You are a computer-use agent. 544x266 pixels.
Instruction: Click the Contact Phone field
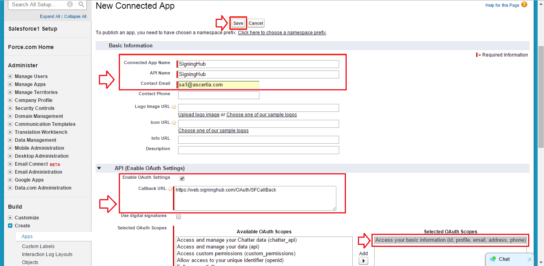tap(219, 95)
